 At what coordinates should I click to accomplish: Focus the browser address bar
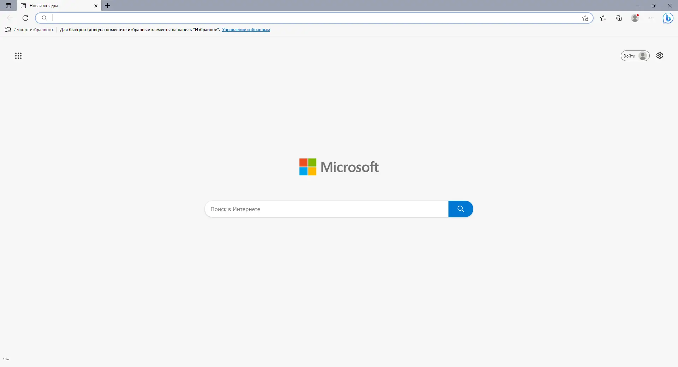pos(314,18)
